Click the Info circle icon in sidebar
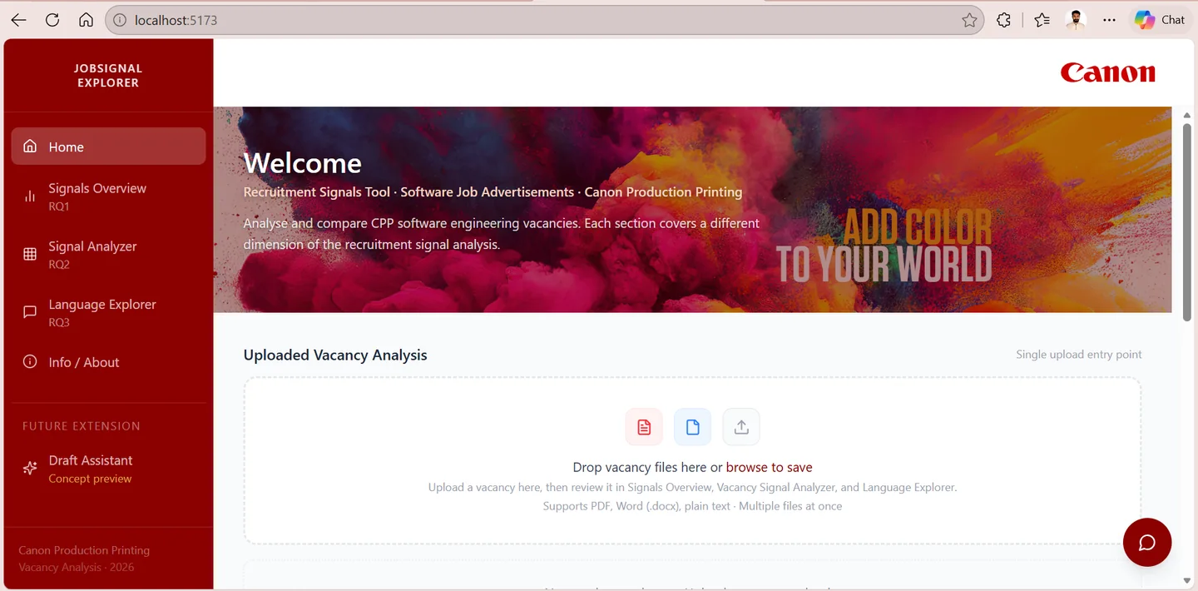The width and height of the screenshot is (1198, 591). point(30,362)
